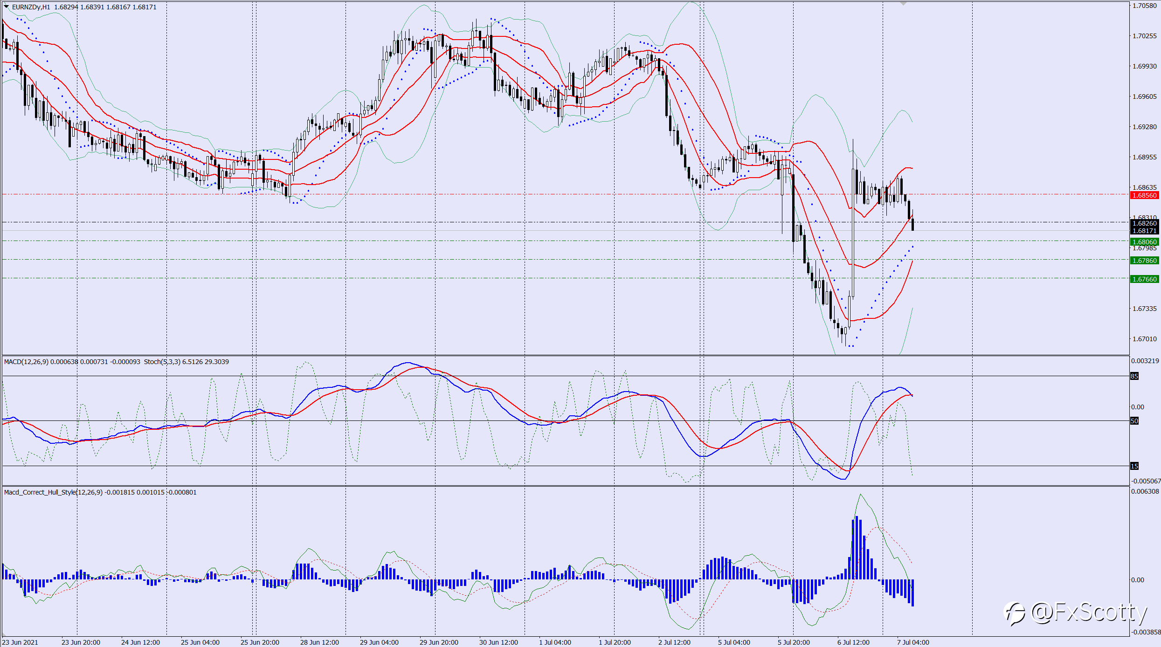Click the 23 Jun 20:00 time label

81,642
